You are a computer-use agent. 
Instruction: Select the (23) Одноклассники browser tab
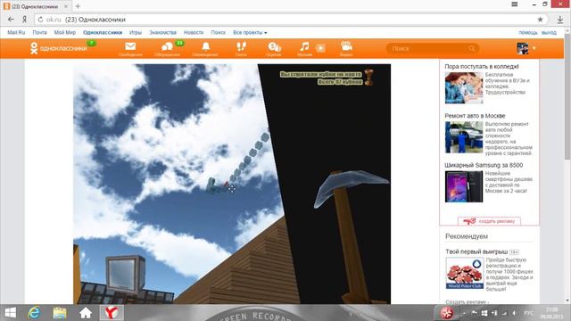[x=35, y=6]
